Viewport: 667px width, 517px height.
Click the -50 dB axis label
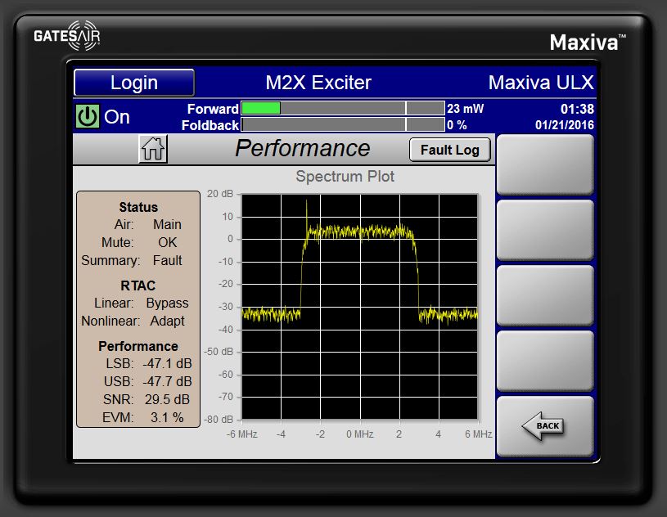tap(219, 352)
